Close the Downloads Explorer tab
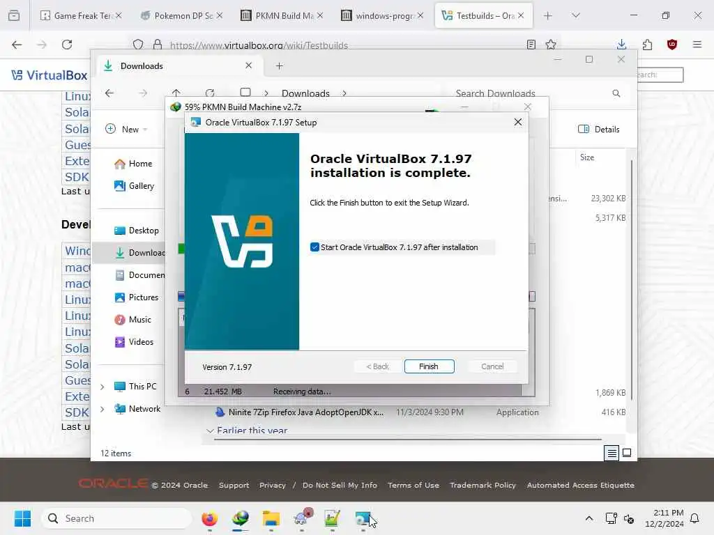The height and width of the screenshot is (535, 714). (249, 65)
